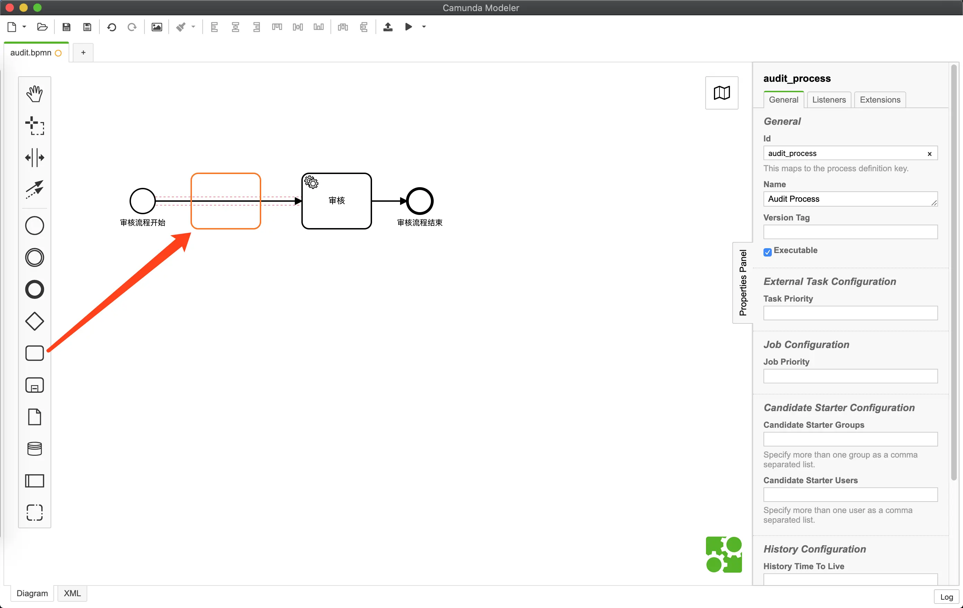Clear the Id field with x button
Viewport: 963px width, 608px height.
coord(929,154)
